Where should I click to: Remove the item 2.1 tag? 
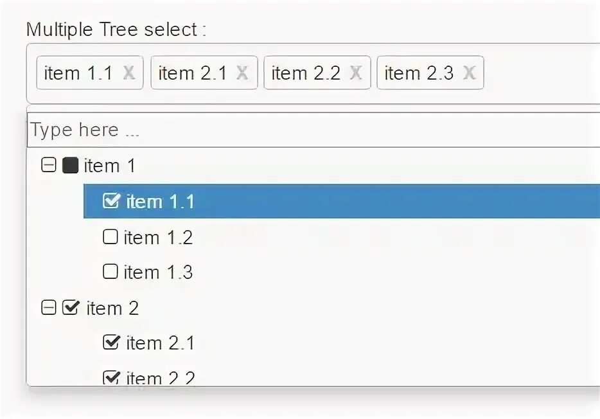[x=242, y=73]
